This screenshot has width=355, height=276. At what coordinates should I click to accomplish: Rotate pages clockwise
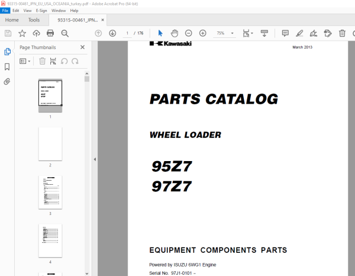(75, 61)
